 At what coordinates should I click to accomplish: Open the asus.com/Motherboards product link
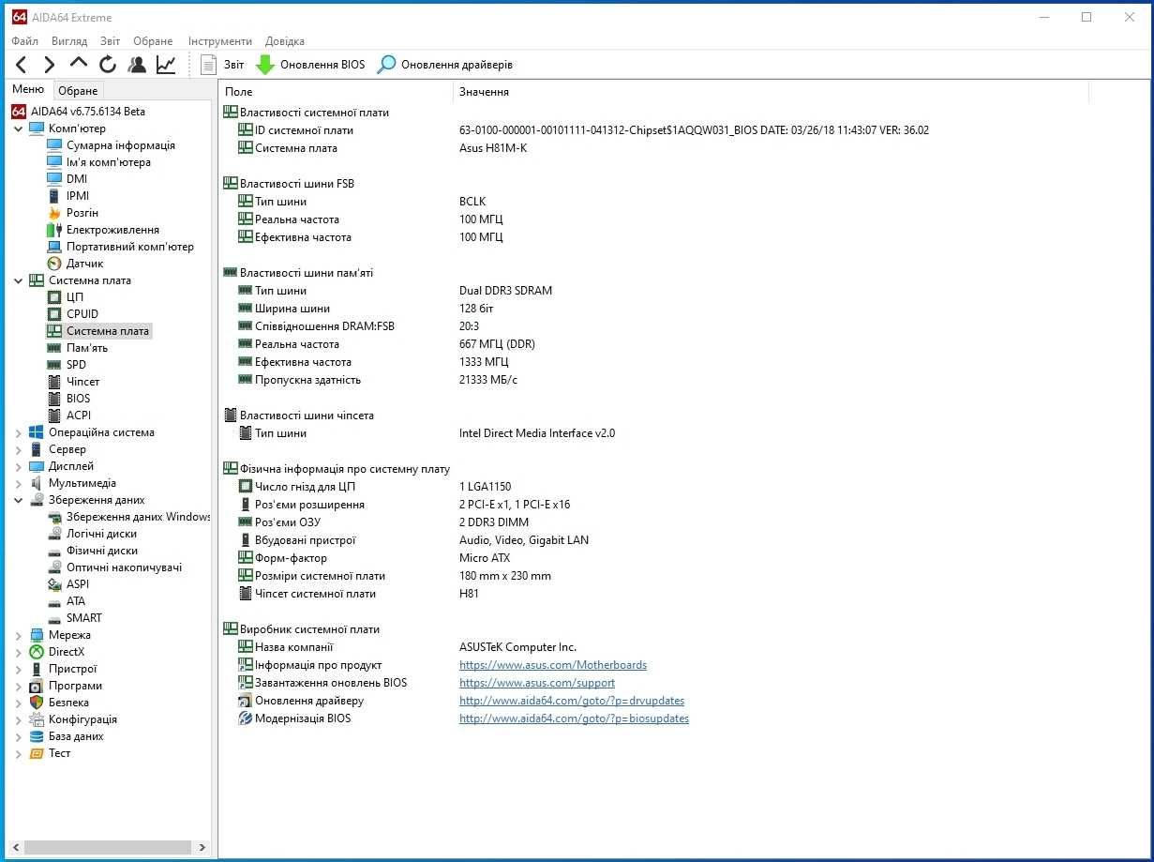point(553,665)
